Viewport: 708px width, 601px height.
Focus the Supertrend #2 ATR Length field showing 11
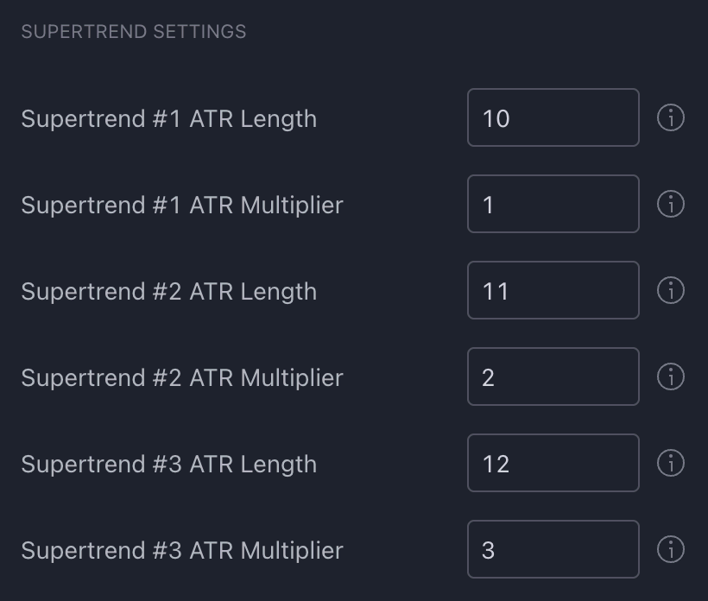click(553, 291)
